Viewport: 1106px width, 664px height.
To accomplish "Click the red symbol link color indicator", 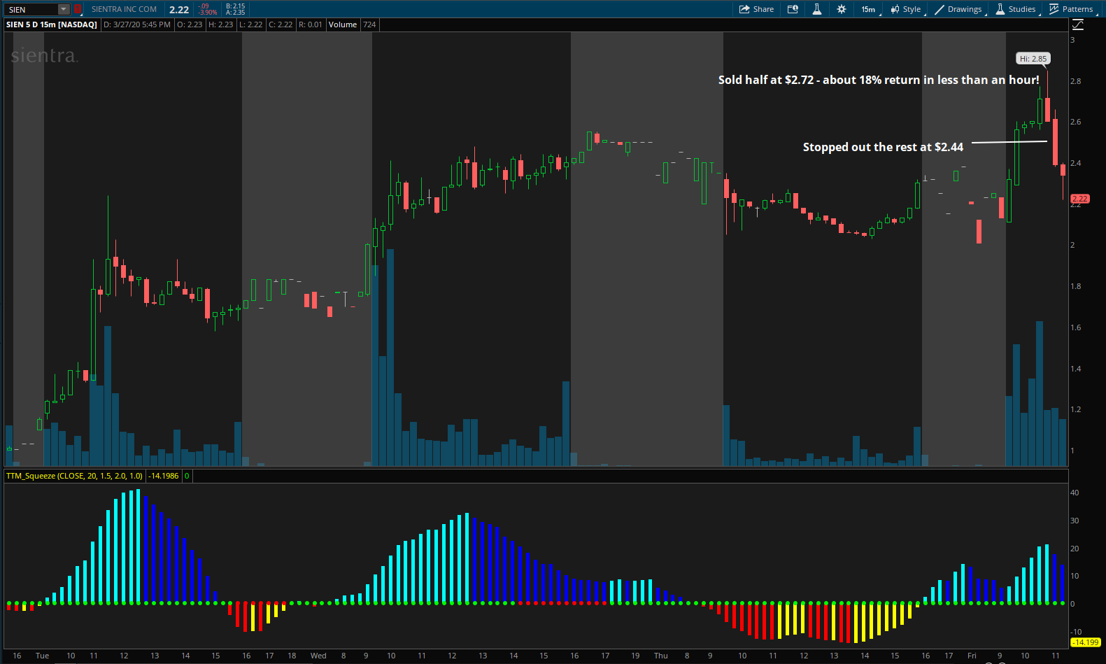I will coord(78,9).
